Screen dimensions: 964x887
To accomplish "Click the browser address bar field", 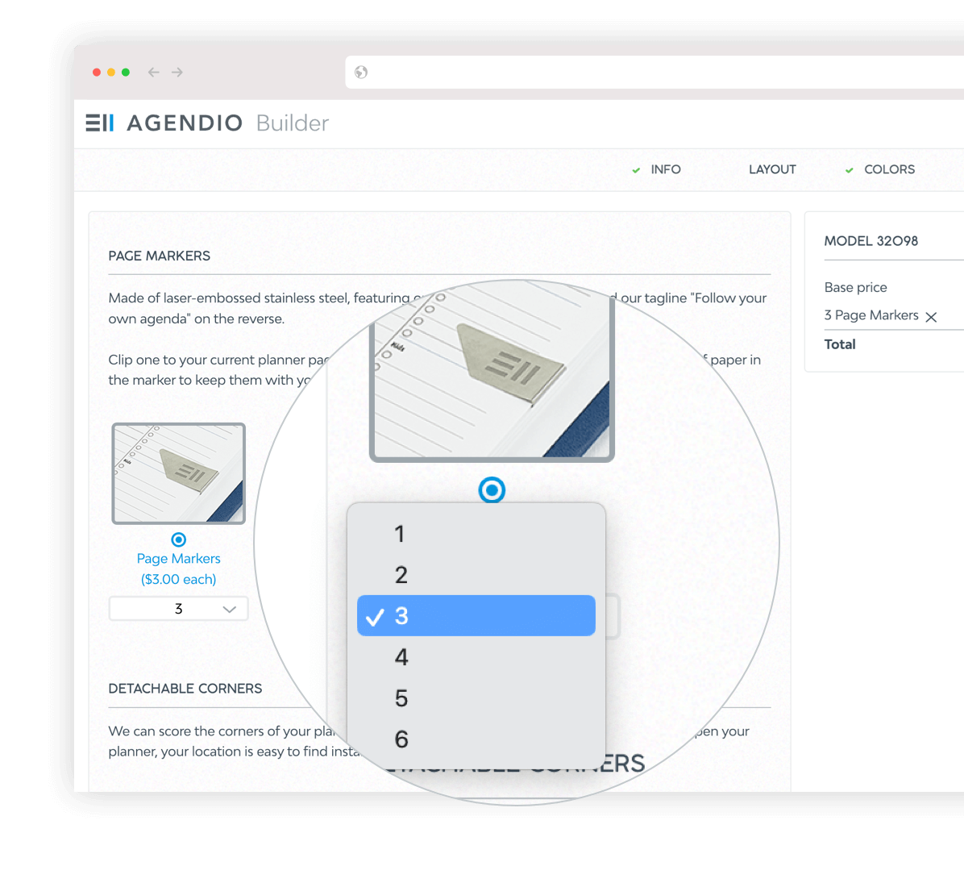I will [654, 72].
